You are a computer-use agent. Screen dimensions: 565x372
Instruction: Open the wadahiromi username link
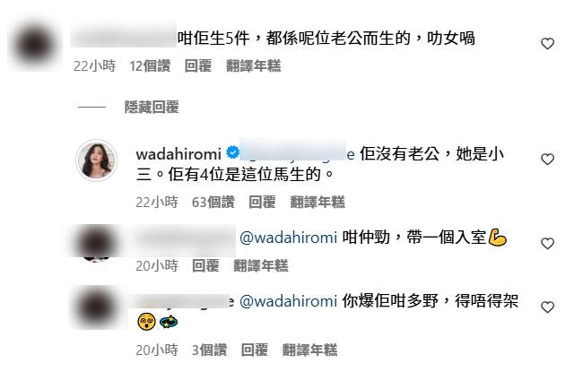(x=178, y=154)
